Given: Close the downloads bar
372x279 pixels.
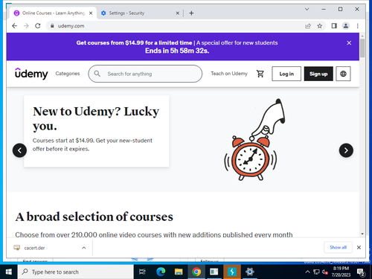Looking at the screenshot, I should point(359,247).
